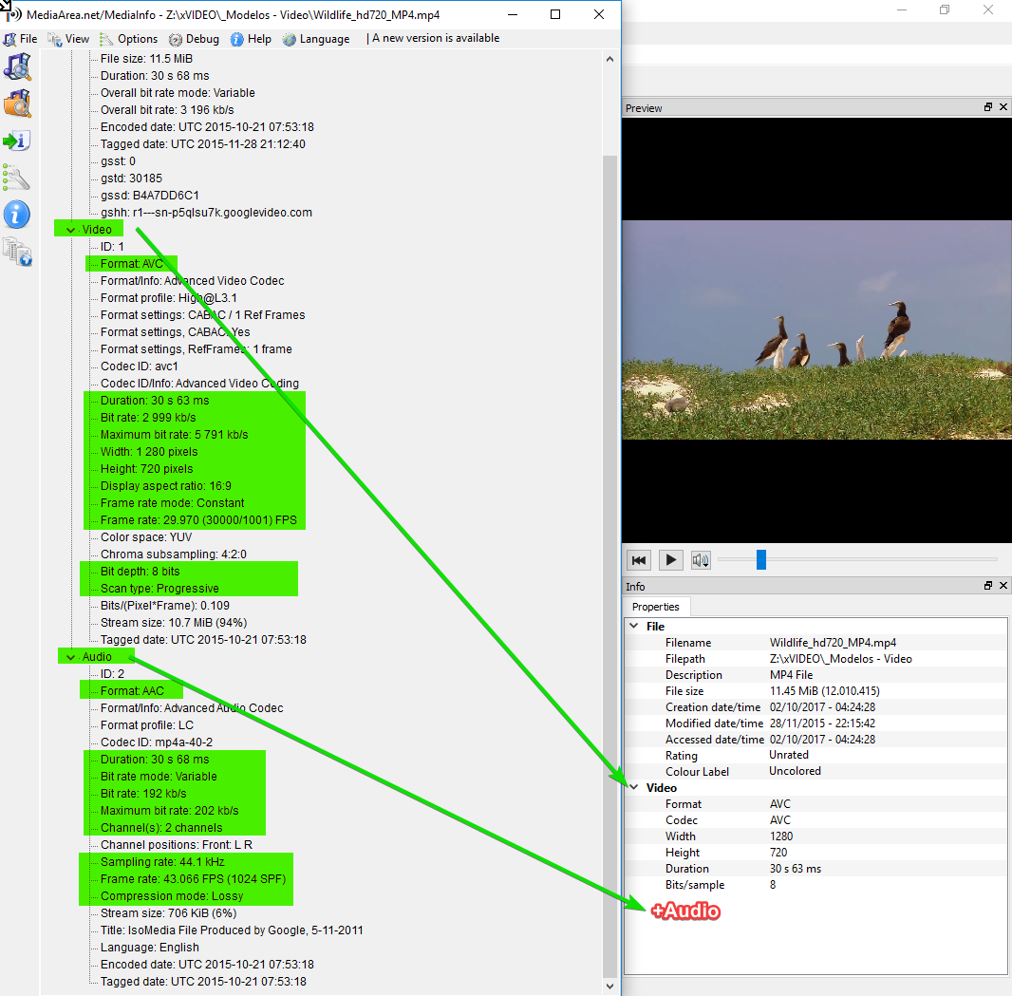Select the 'Codec ID: mp4a-40-2' row
This screenshot has height=996, width=1012.
[x=157, y=742]
